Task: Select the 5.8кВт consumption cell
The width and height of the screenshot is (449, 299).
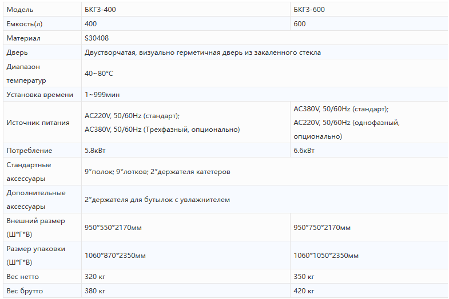Action: pos(96,151)
